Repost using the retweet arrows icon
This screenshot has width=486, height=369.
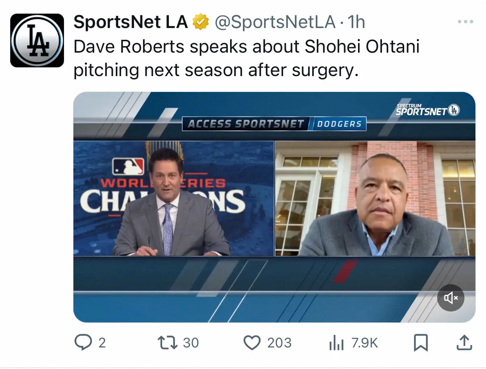168,343
